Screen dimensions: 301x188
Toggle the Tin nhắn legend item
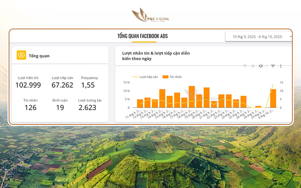(172, 77)
